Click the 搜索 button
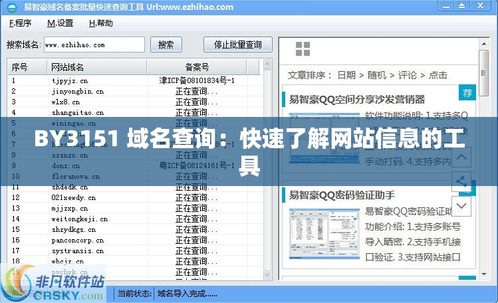This screenshot has width=498, height=303. [x=166, y=45]
